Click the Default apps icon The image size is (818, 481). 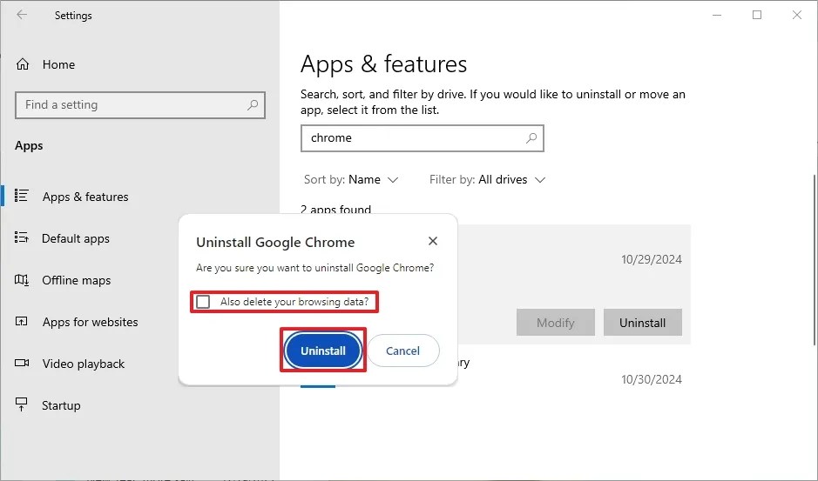click(22, 237)
